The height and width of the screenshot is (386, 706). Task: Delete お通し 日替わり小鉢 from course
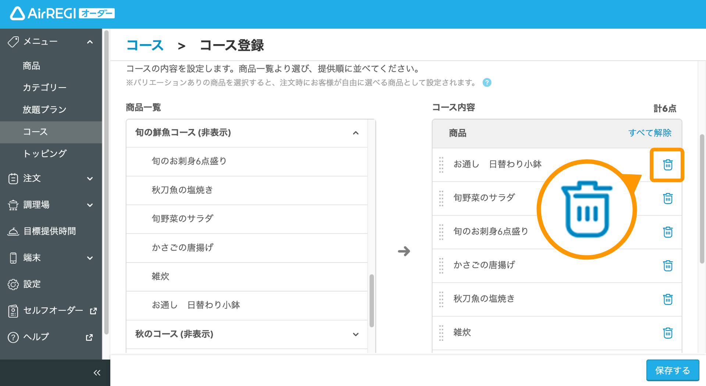[x=668, y=165]
